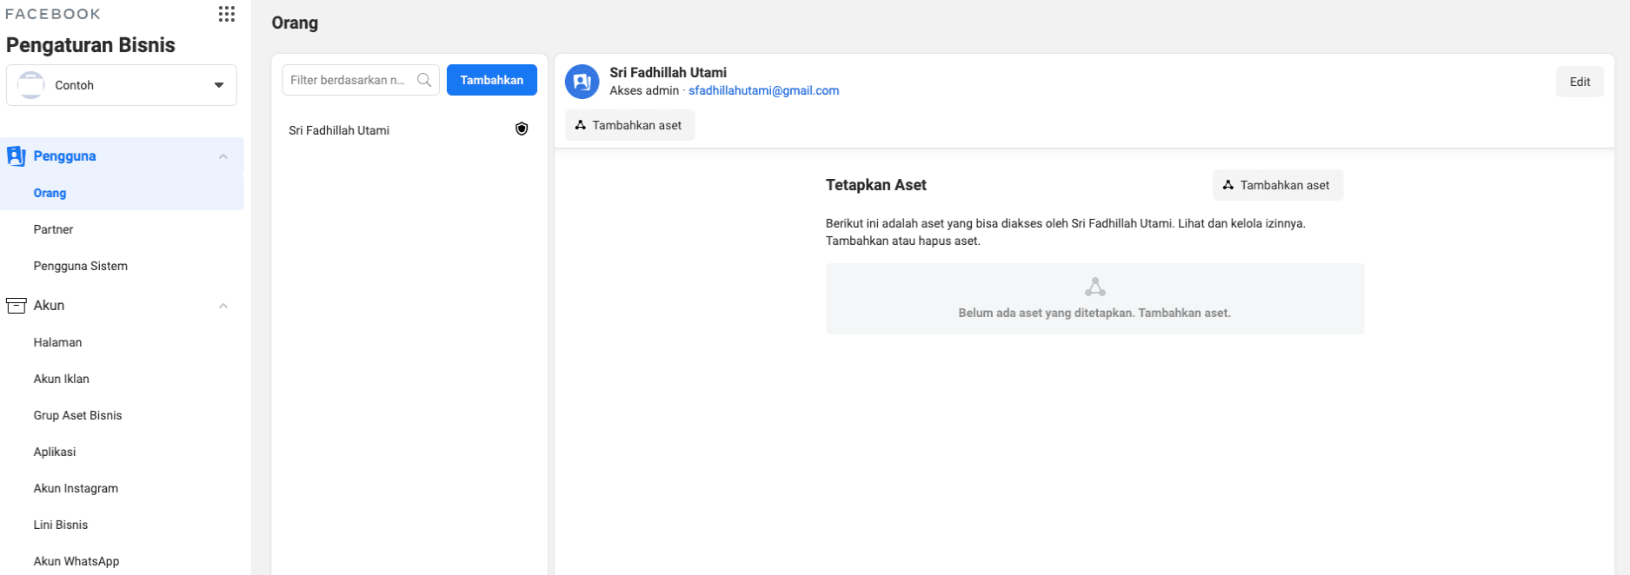Click the Edit button for the user
This screenshot has width=1630, height=575.
click(1579, 82)
